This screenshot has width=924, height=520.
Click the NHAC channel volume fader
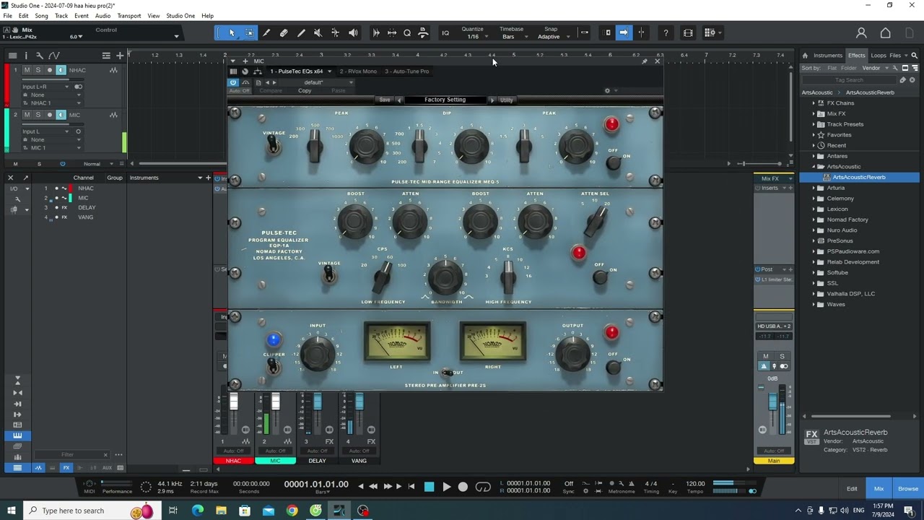pyautogui.click(x=234, y=402)
